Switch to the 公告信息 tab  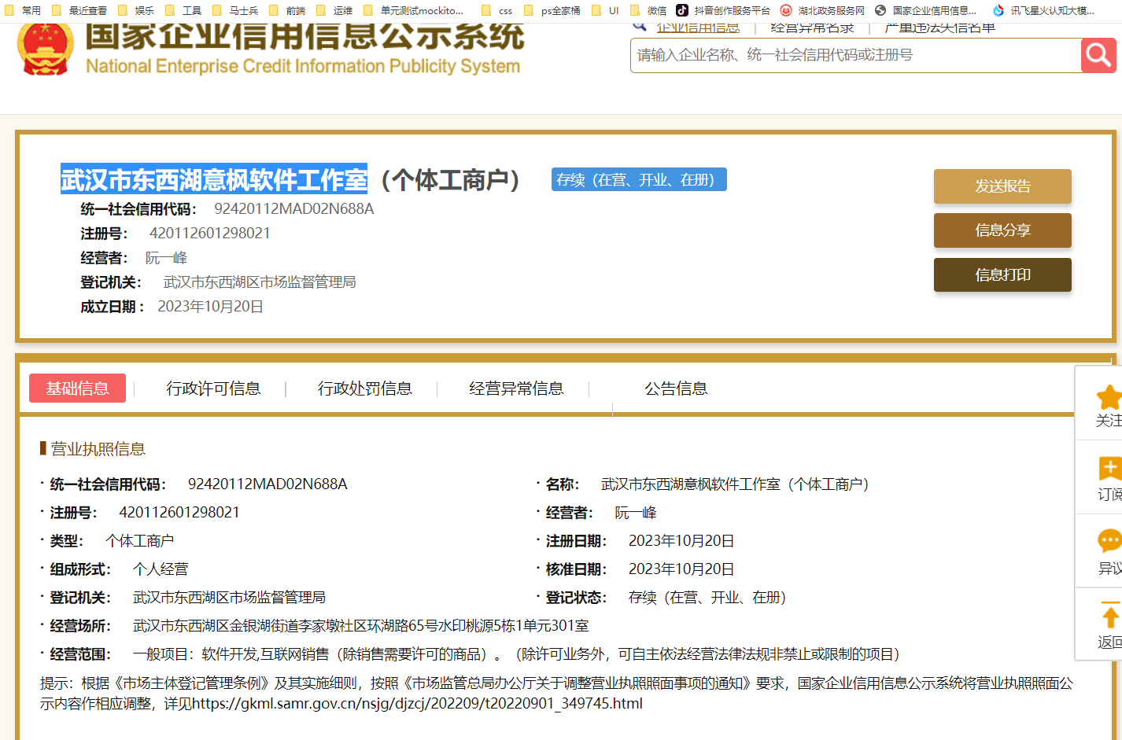pyautogui.click(x=676, y=388)
